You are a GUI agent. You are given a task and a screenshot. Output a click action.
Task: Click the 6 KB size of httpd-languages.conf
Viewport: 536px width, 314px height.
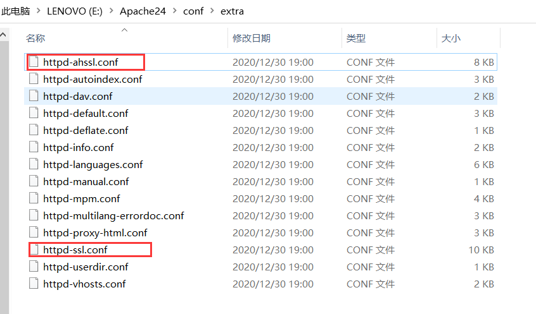(483, 164)
